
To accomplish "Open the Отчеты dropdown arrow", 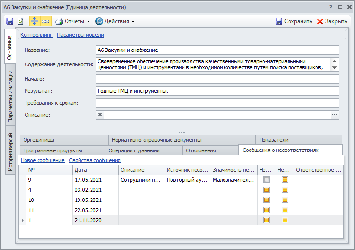I will (89, 21).
